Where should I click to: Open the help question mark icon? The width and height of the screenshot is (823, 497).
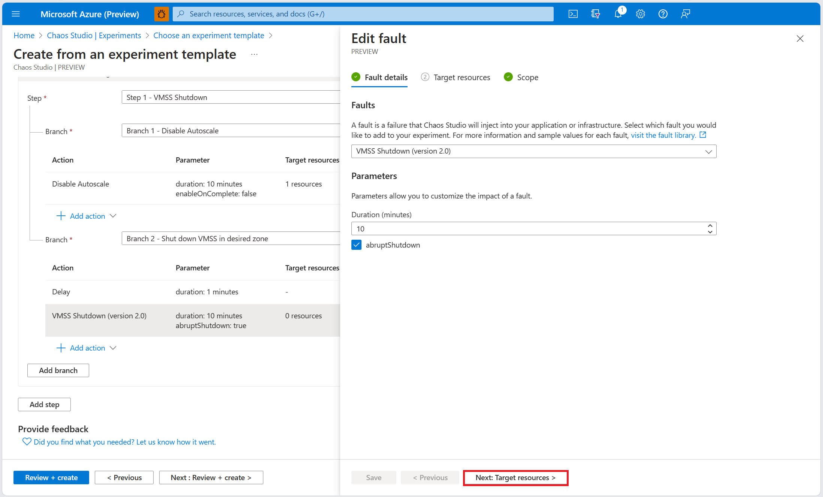pyautogui.click(x=663, y=14)
